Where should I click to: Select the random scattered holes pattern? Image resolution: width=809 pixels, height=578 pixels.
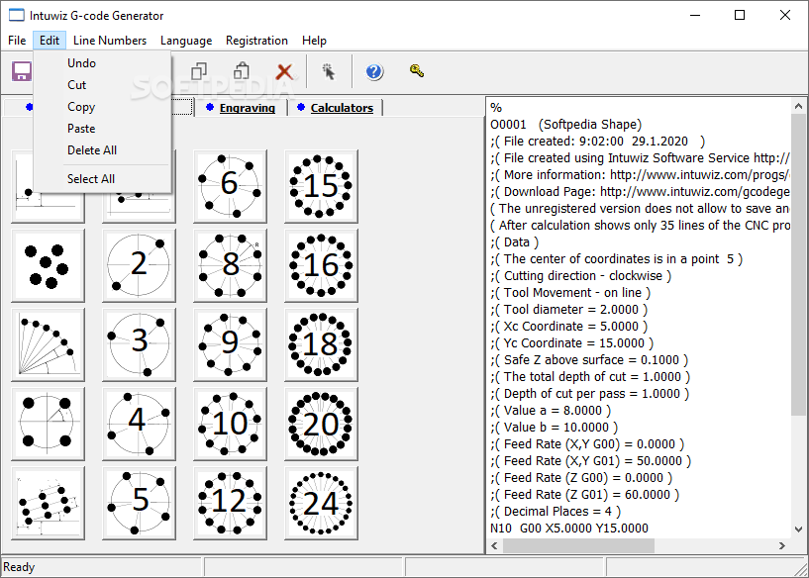tap(48, 265)
